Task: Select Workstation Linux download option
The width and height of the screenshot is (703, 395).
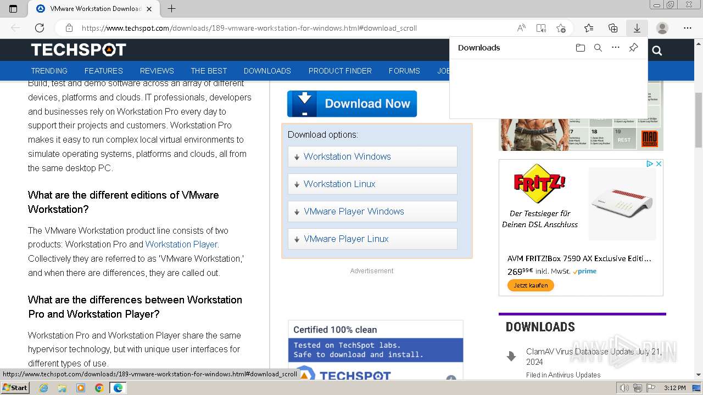Action: point(372,184)
